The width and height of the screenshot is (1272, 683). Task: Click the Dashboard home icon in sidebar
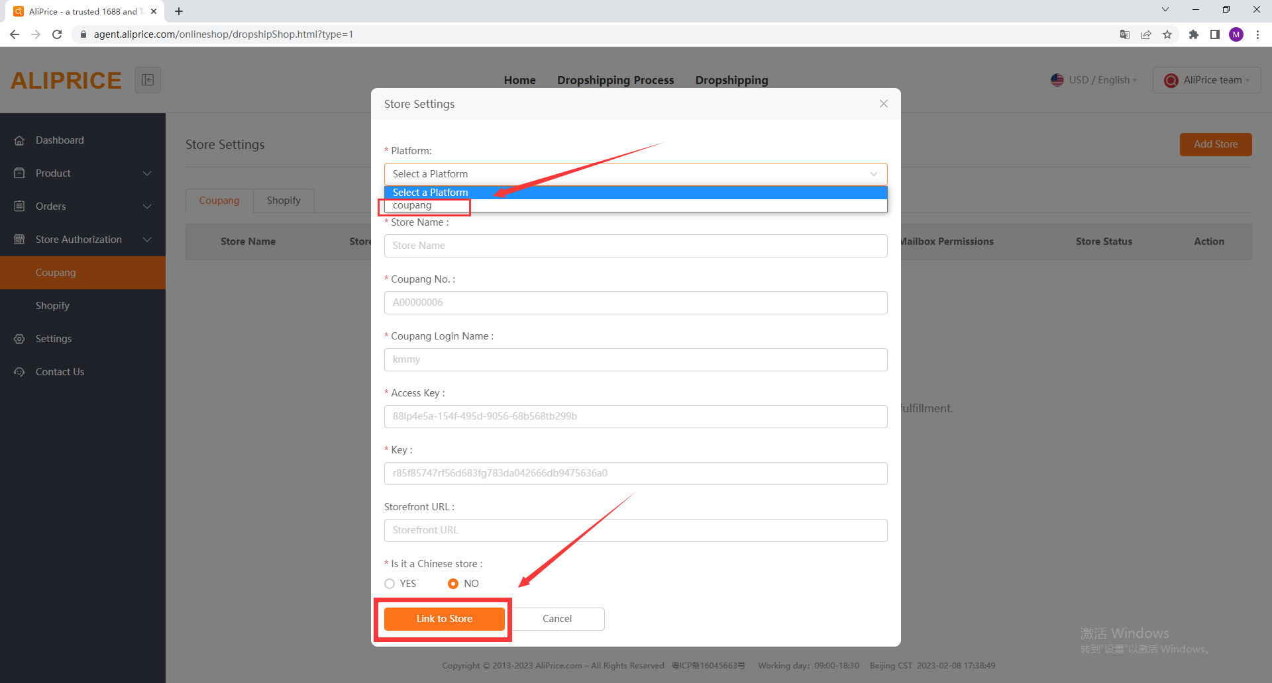[x=19, y=140]
